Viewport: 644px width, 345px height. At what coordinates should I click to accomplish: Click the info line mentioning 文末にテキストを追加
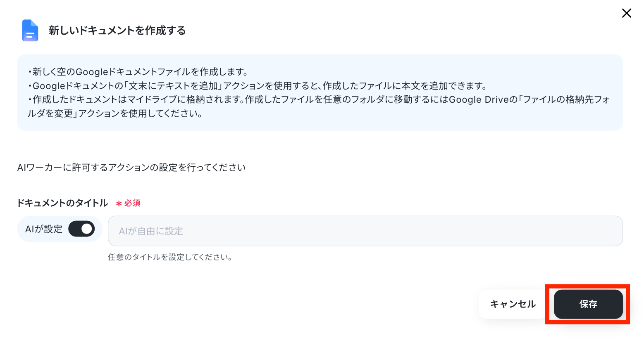click(258, 86)
